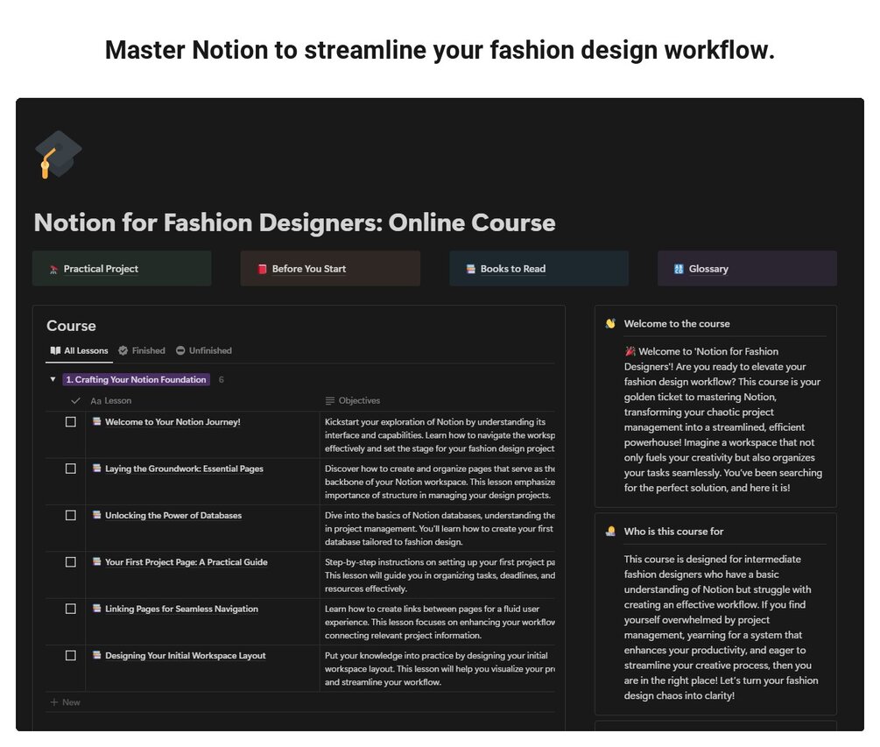
Task: Click the objectives cell starting Step-by-step instructions
Action: pos(438,575)
